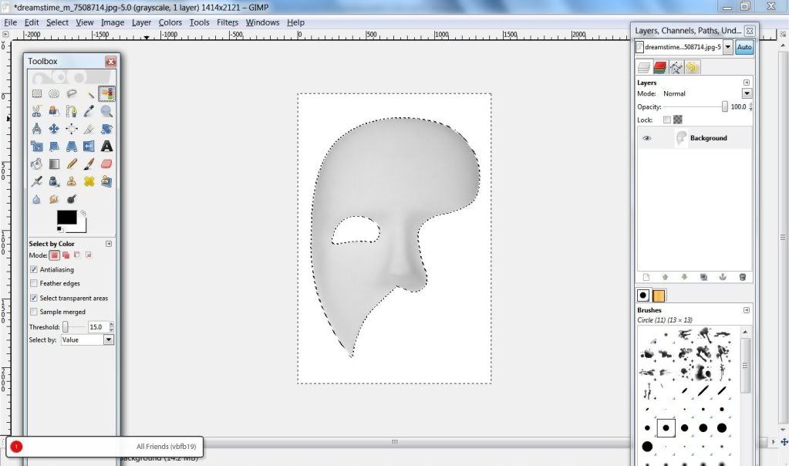
Task: Switch to the Channels tab
Action: pyautogui.click(x=660, y=68)
